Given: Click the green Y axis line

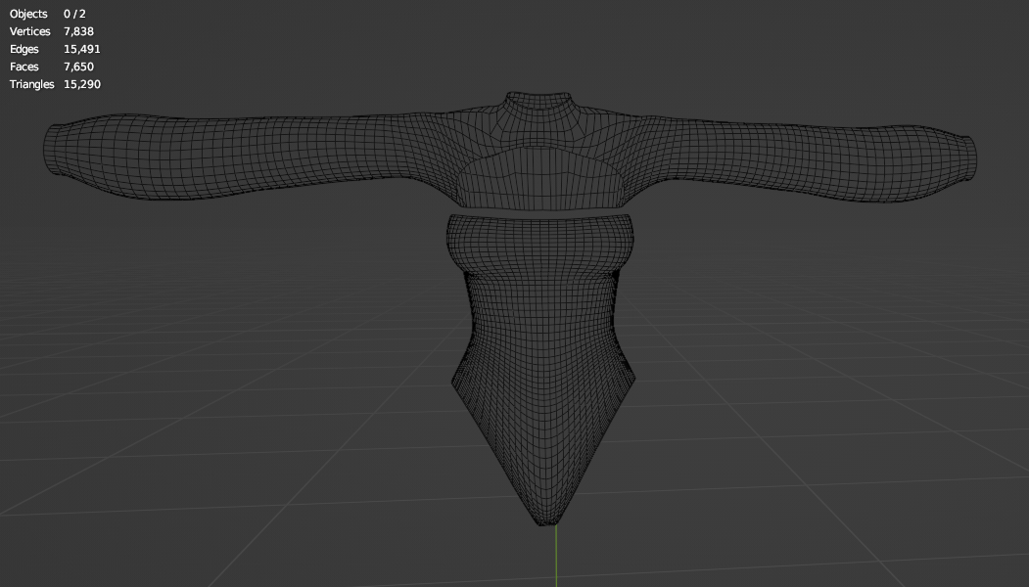Looking at the screenshot, I should 556,556.
